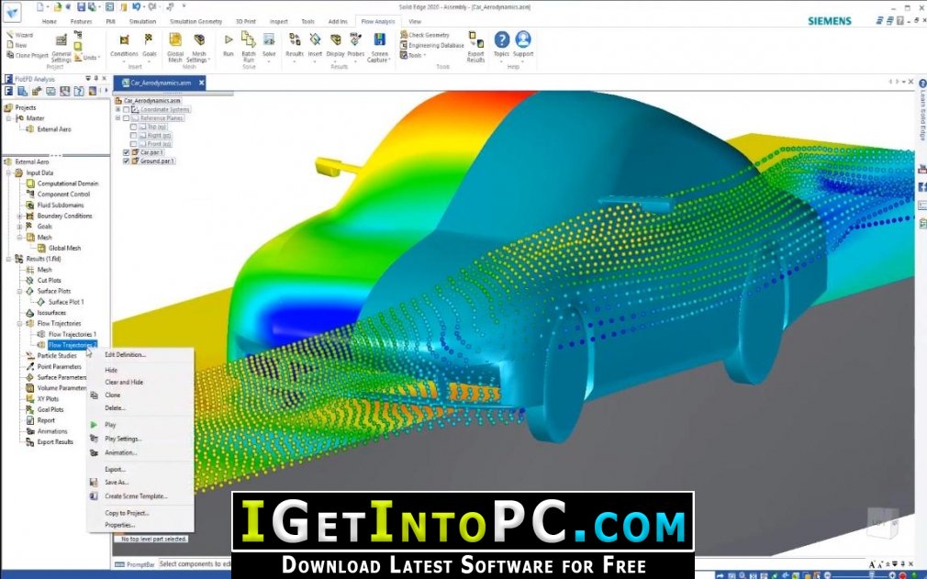Select XY Plots in the results tree
The image size is (927, 579).
(42, 399)
